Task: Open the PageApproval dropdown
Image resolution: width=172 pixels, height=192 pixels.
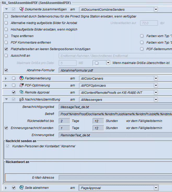Action: click(x=156, y=188)
